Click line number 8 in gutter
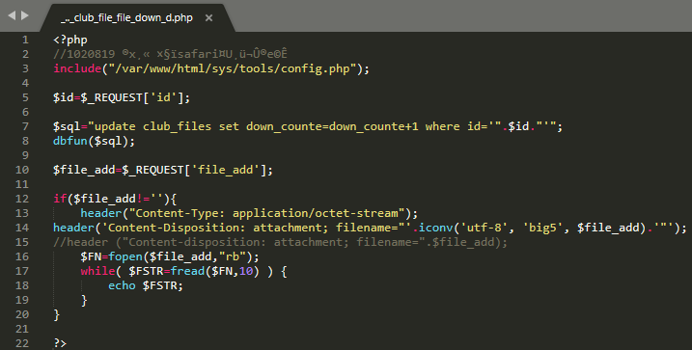Viewport: 692px width, 350px height. click(25, 141)
